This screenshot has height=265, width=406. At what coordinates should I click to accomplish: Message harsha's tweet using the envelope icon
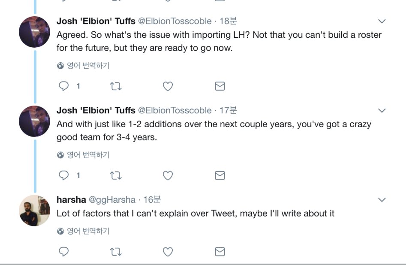[220, 252]
